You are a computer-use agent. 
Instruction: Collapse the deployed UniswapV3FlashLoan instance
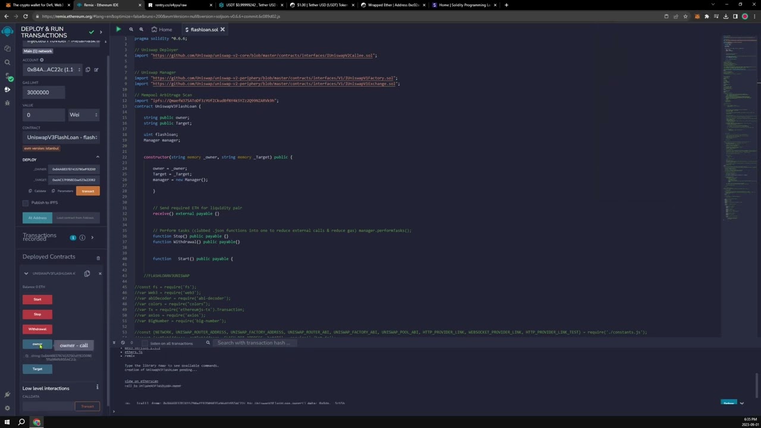[26, 273]
